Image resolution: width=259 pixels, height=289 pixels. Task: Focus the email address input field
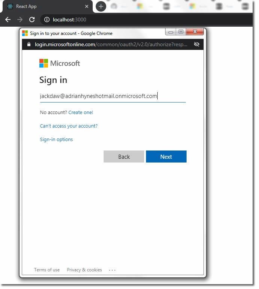[x=113, y=96]
